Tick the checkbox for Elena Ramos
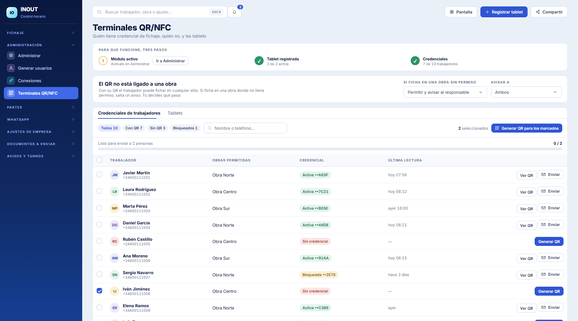This screenshot has width=578, height=321. coord(100,308)
